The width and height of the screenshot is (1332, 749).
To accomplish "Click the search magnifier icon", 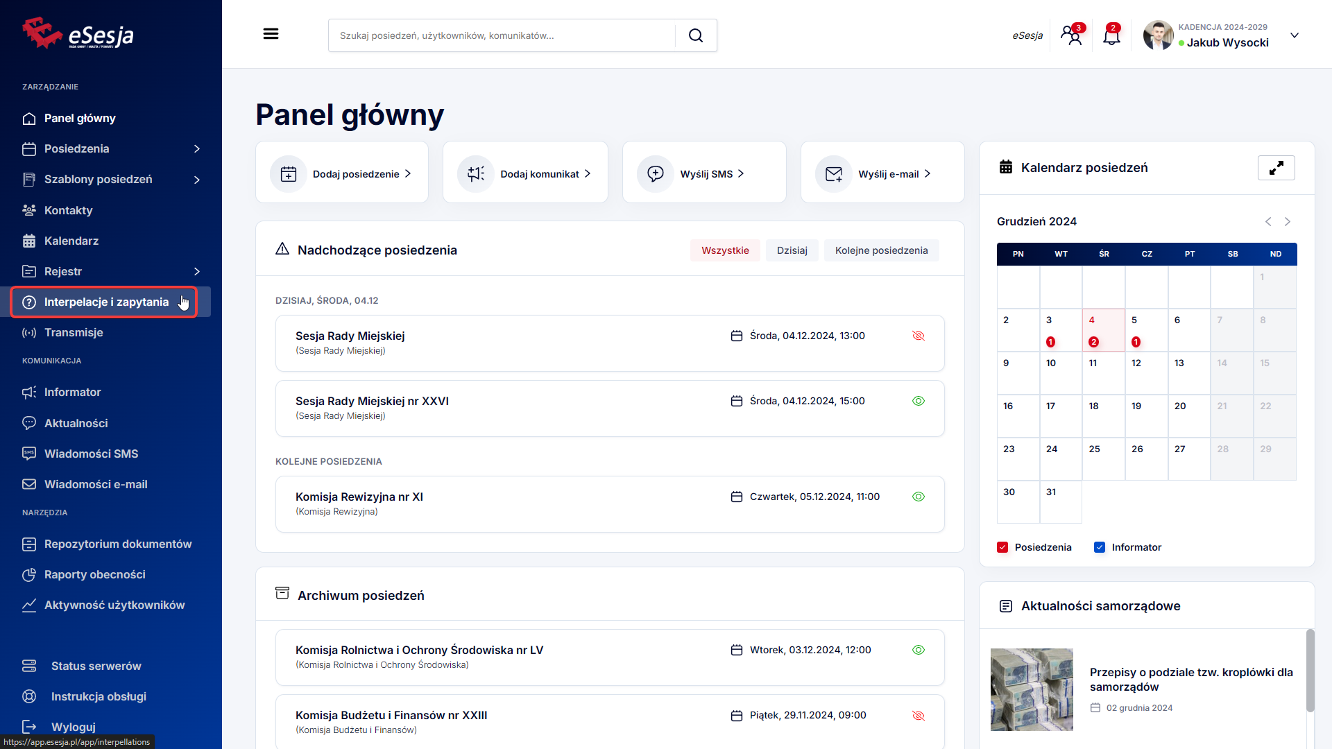I will coord(696,35).
